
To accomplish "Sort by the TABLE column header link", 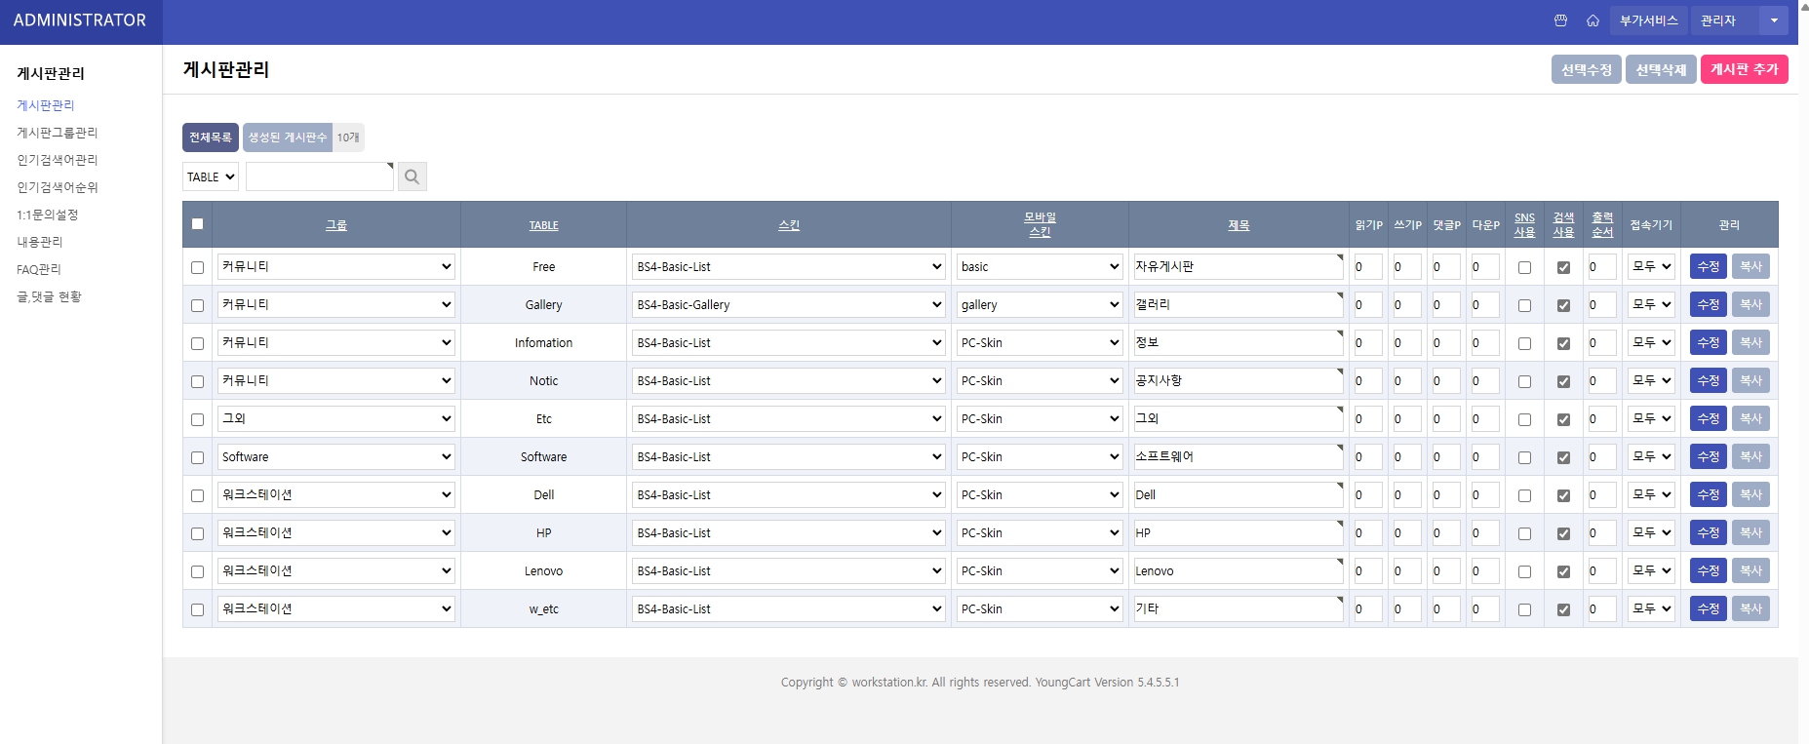I will (543, 225).
